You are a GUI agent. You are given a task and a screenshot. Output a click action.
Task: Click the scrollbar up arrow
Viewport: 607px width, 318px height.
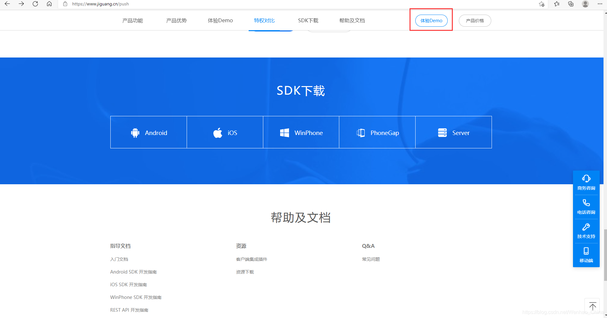[x=605, y=13]
